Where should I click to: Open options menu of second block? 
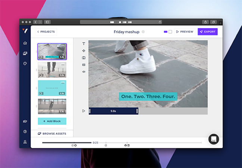[63, 65]
